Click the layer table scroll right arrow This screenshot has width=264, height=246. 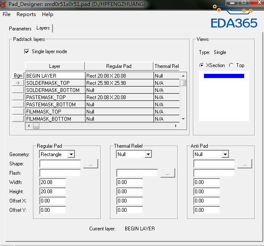(x=176, y=126)
